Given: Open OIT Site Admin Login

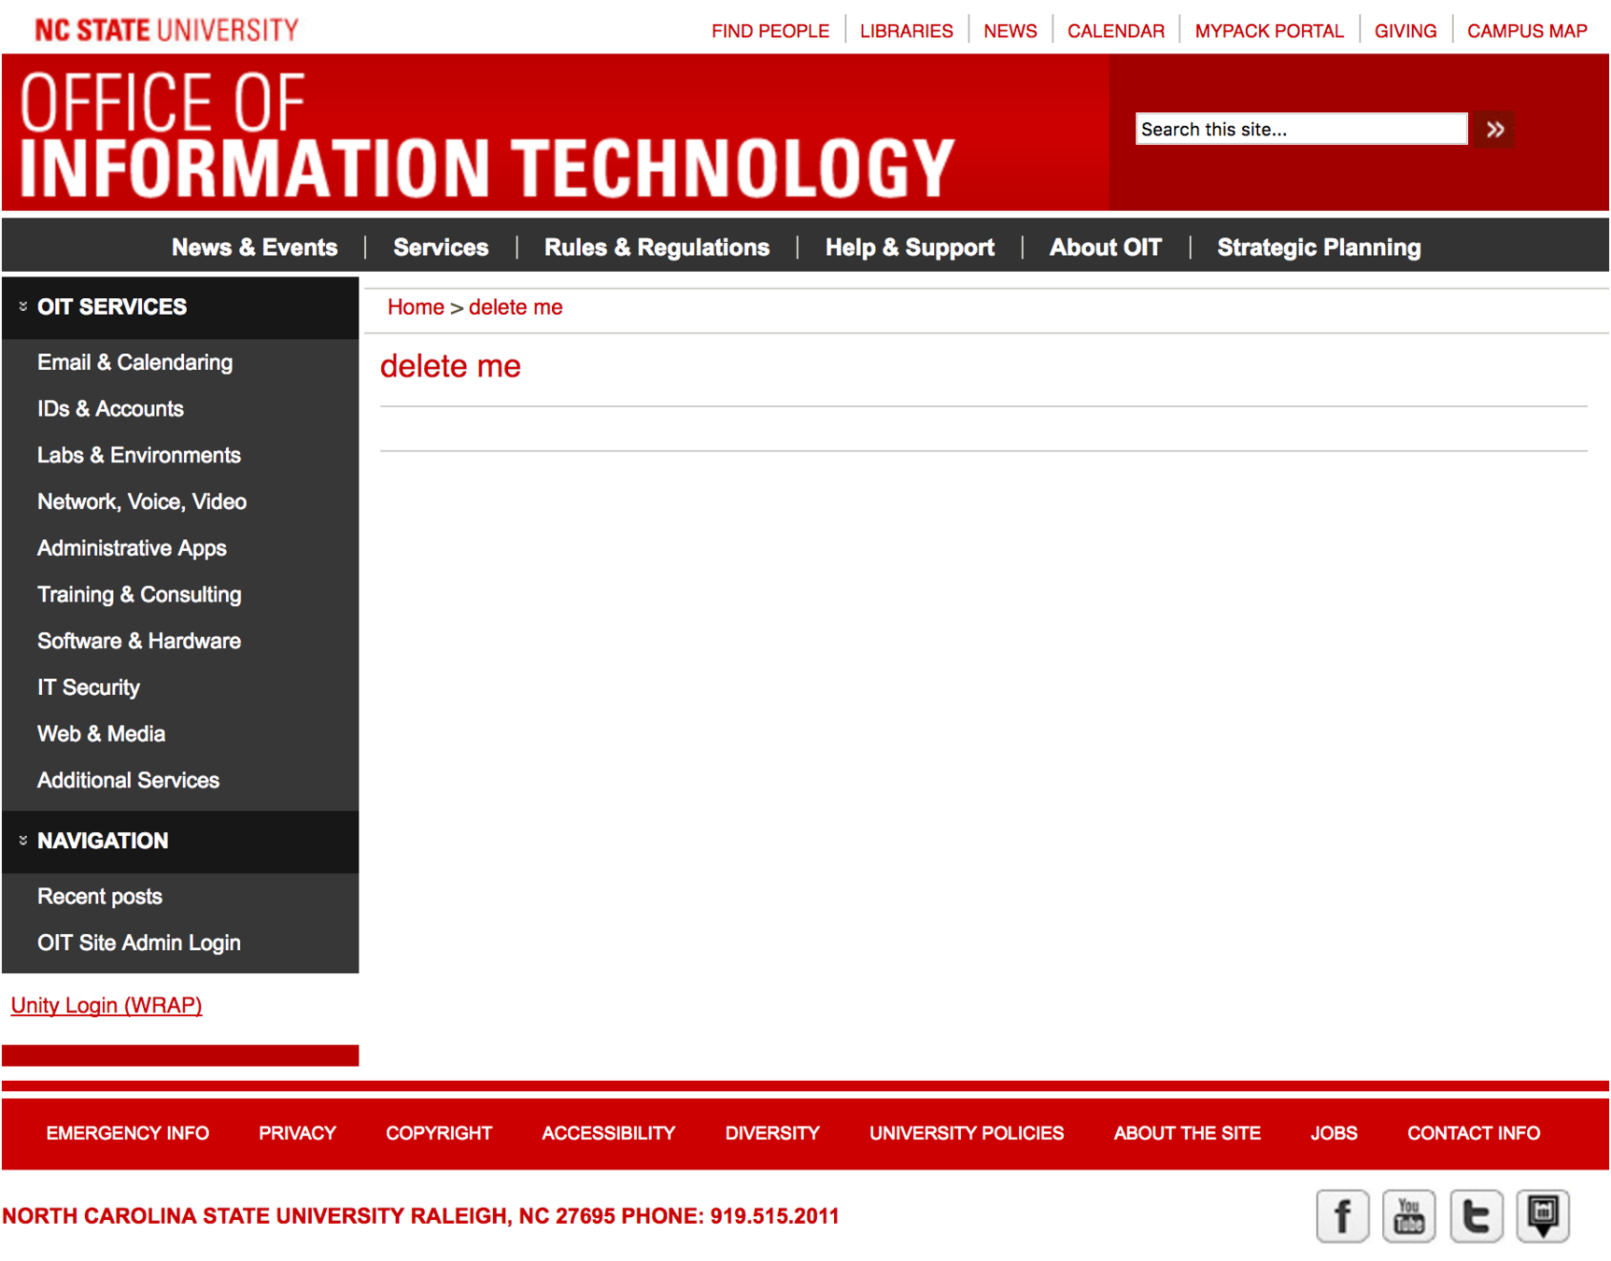Looking at the screenshot, I should pyautogui.click(x=139, y=942).
